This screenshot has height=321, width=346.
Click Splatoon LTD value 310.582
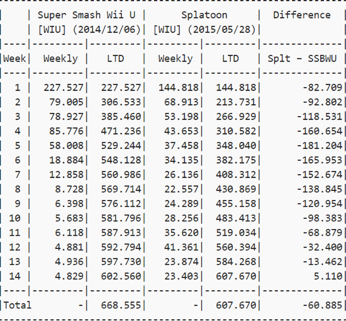[236, 131]
